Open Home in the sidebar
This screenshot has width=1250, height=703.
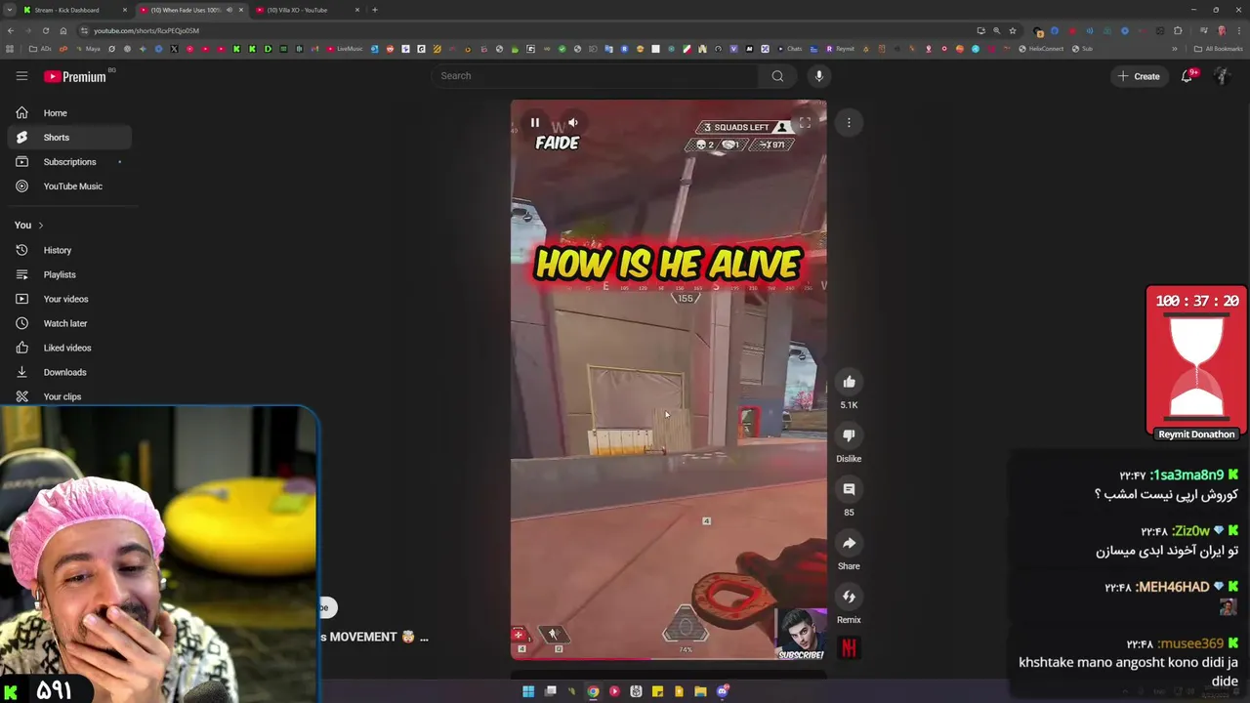coord(68,113)
